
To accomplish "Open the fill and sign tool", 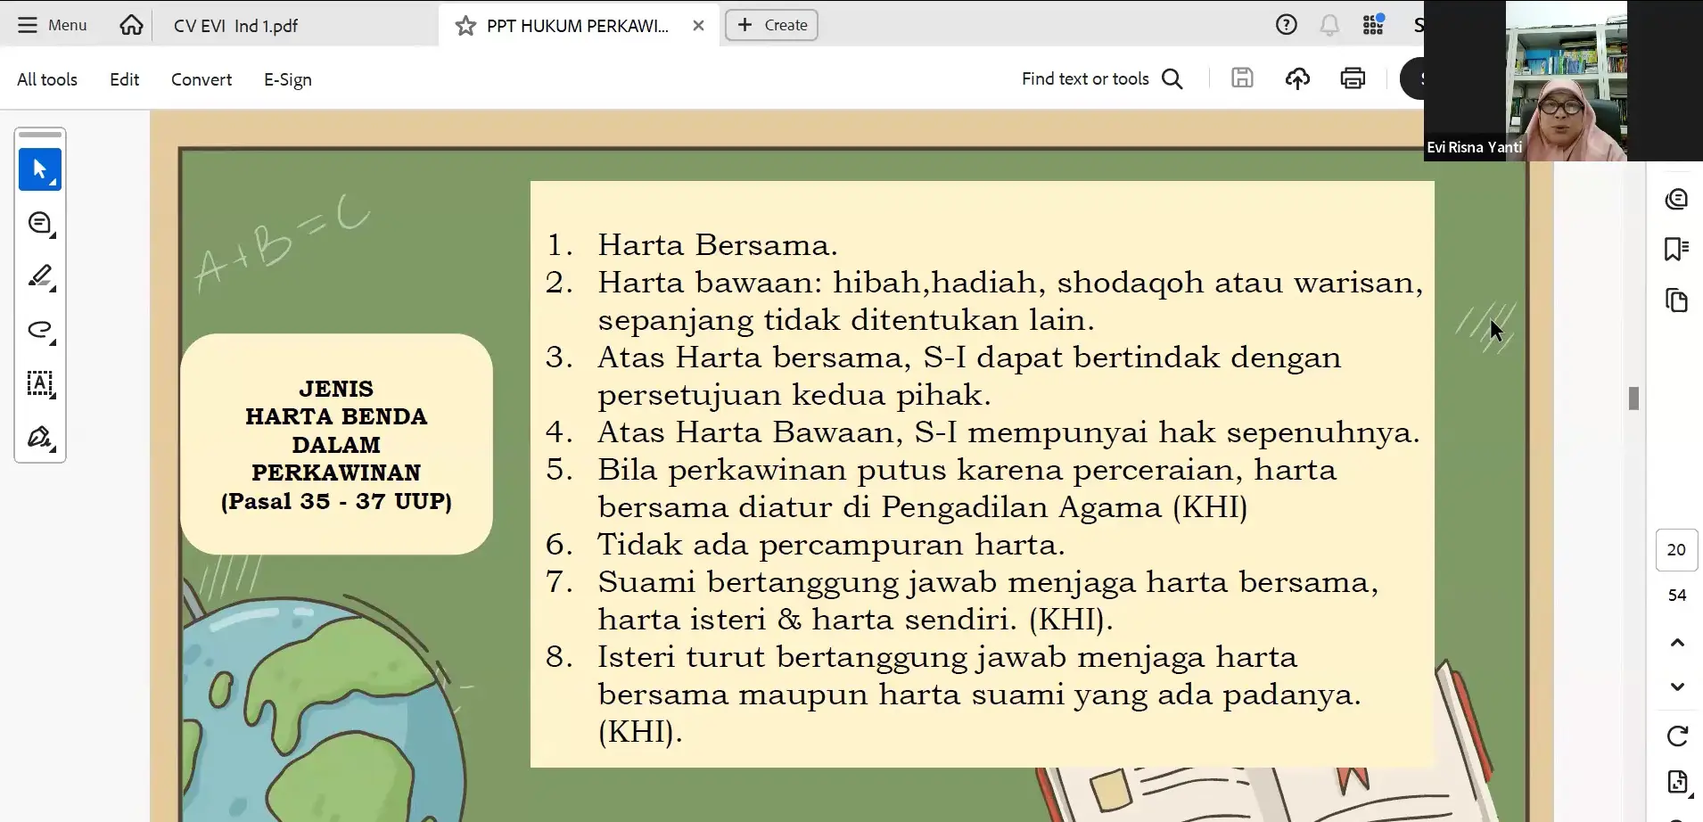I will [40, 438].
